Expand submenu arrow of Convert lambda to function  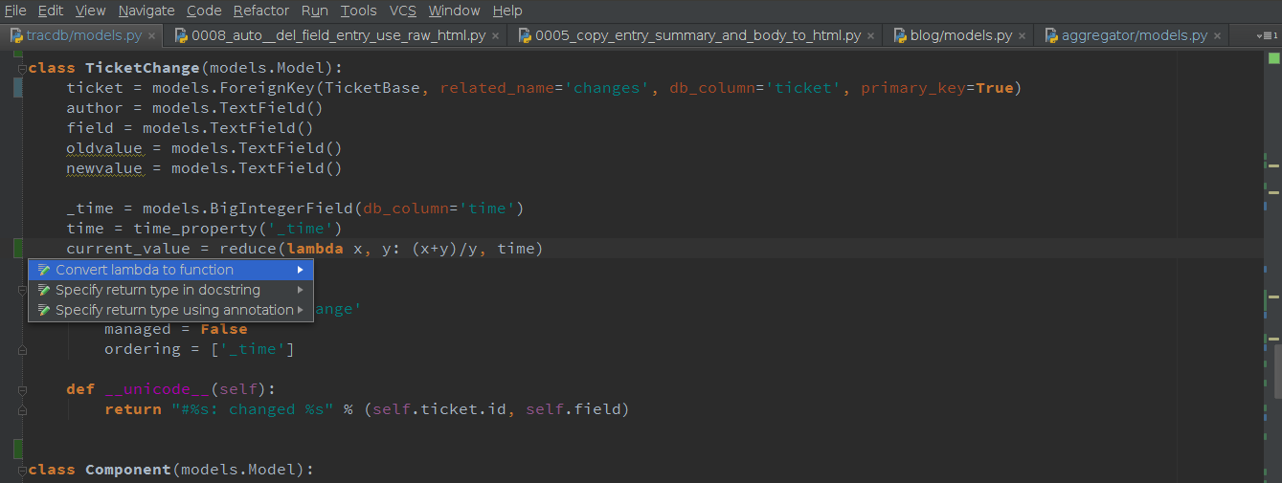pyautogui.click(x=301, y=270)
